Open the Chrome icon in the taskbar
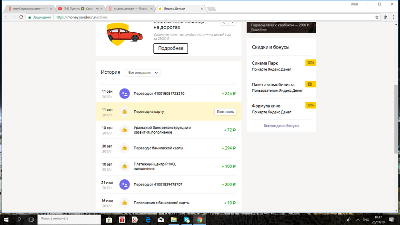Viewport: 400px width, 225px height. pos(200,220)
